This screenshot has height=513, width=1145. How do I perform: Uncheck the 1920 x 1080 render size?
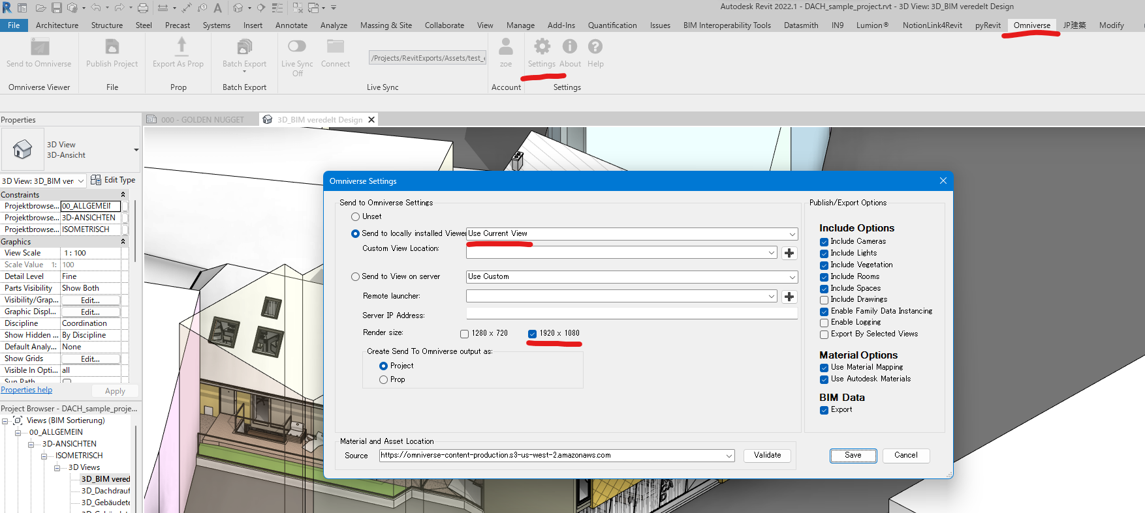[533, 334]
